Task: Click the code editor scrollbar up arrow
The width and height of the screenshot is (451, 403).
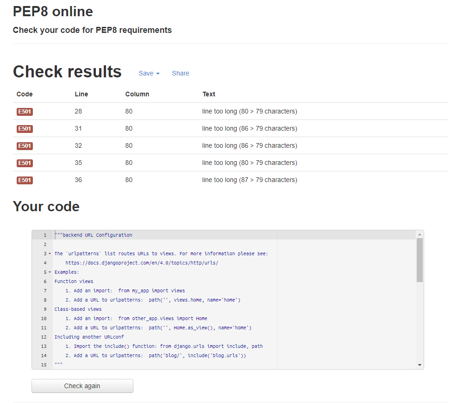Action: [420, 234]
